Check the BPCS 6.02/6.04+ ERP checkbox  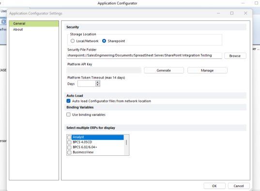69,147
